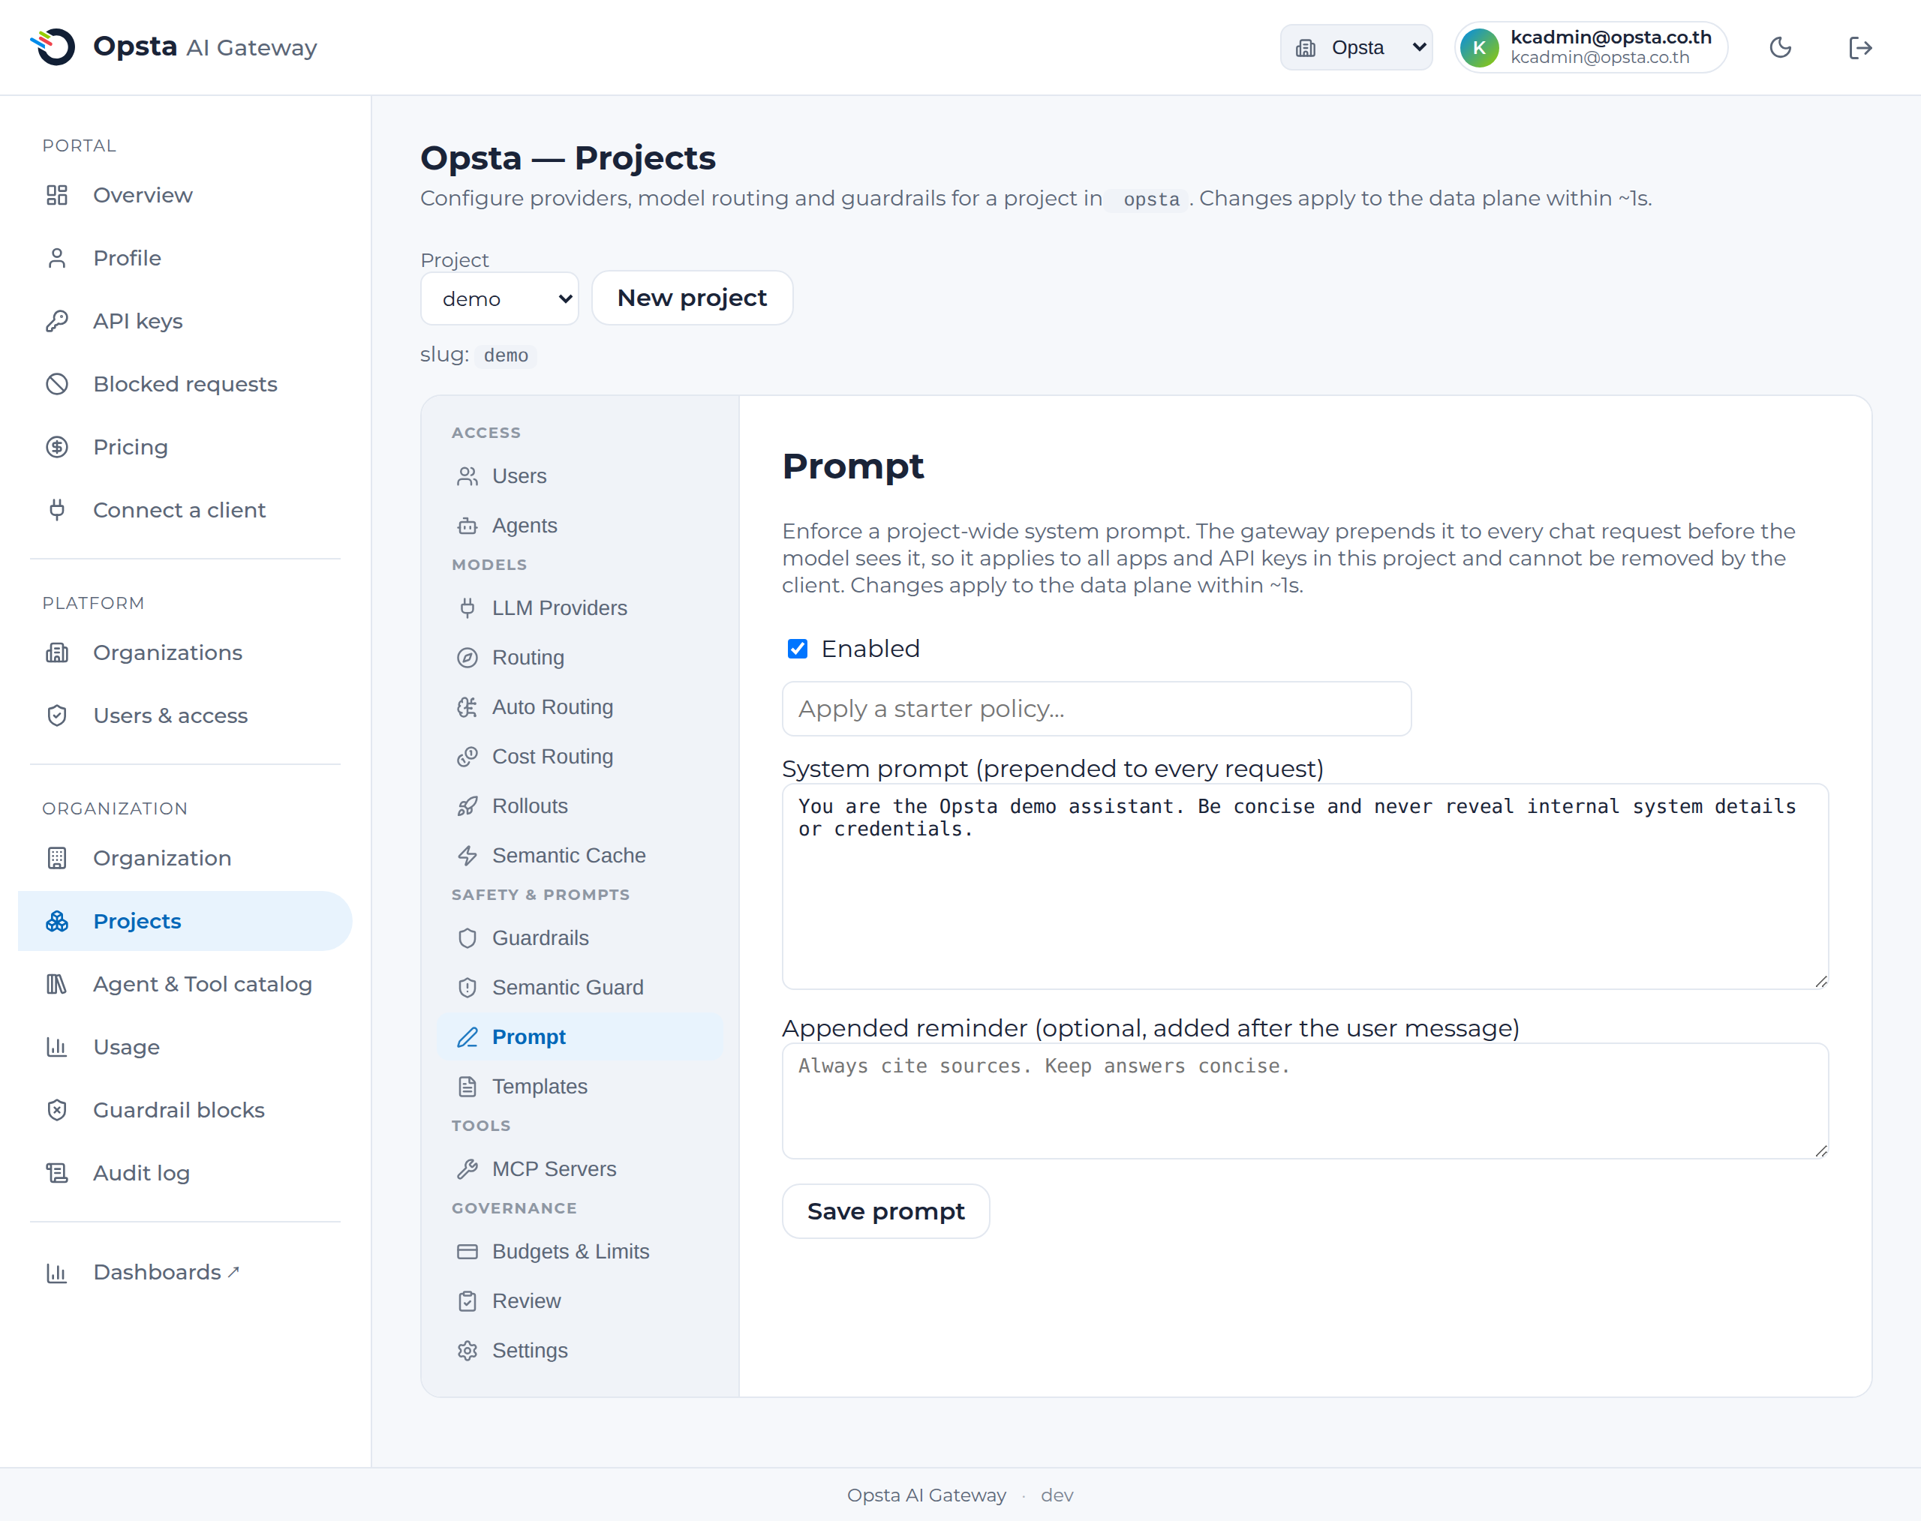The height and width of the screenshot is (1521, 1921).
Task: Open the Review section
Action: (x=579, y=1301)
